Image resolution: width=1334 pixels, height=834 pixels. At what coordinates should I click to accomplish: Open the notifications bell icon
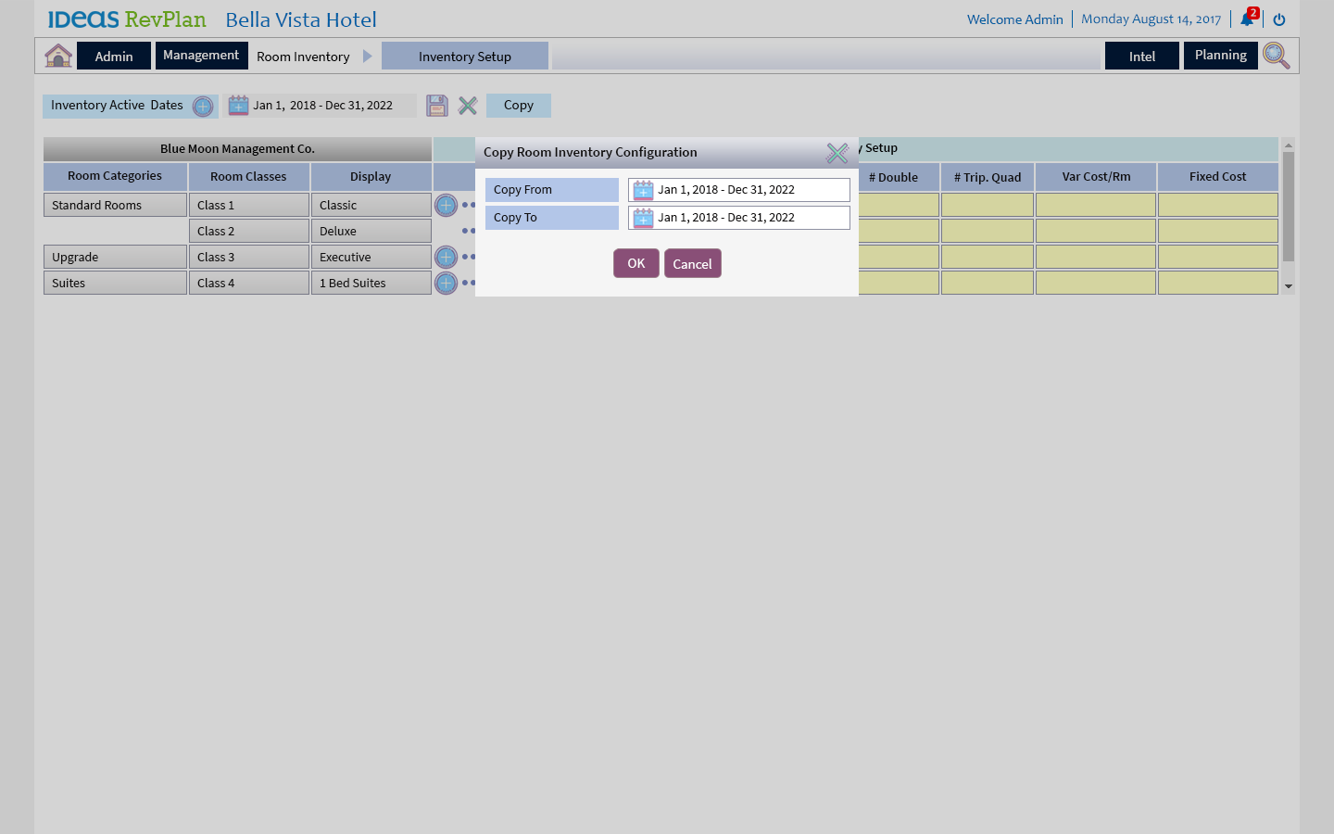pyautogui.click(x=1247, y=19)
